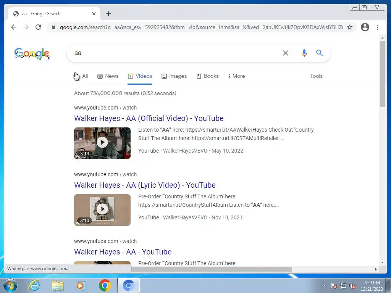Image resolution: width=391 pixels, height=293 pixels.
Task: Open a new tab with the plus button
Action: pyautogui.click(x=108, y=14)
